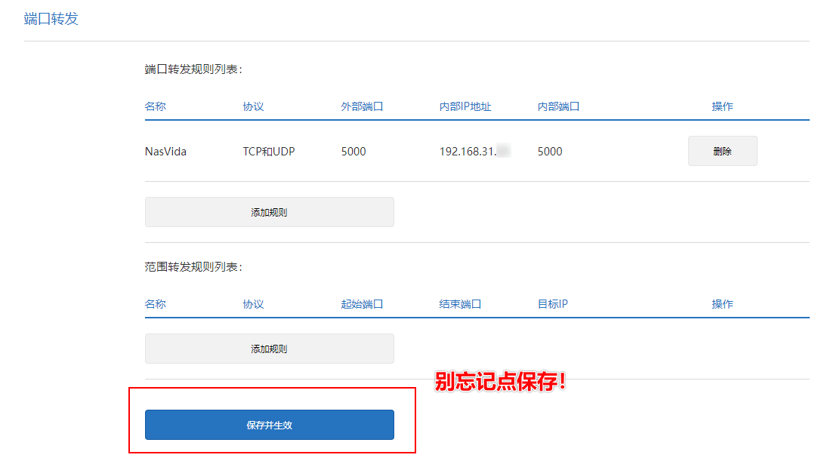Add a rule under 端口转发规则列表

(x=269, y=212)
